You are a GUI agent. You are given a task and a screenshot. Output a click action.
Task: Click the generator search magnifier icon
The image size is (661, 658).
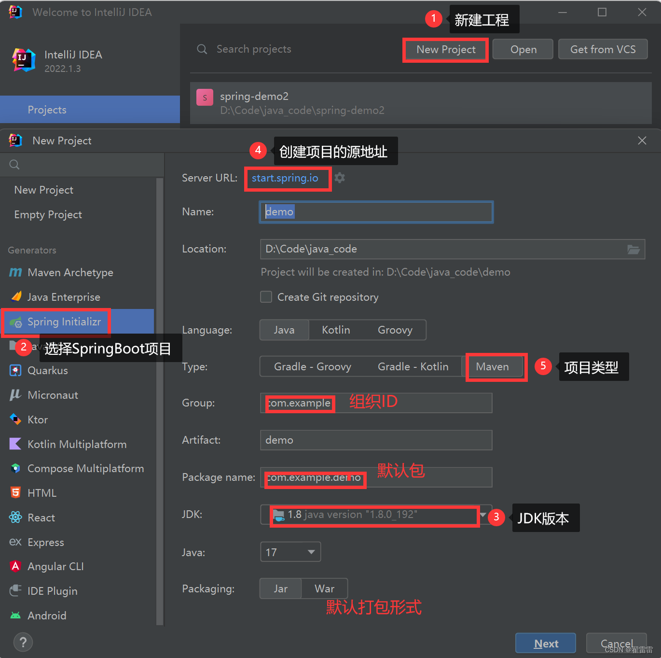pyautogui.click(x=14, y=165)
